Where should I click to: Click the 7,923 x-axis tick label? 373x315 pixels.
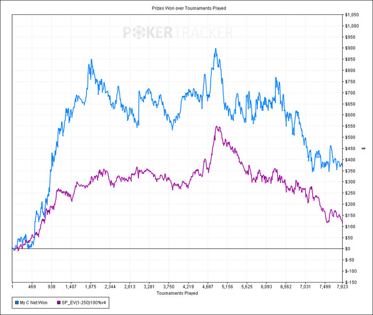click(x=342, y=287)
